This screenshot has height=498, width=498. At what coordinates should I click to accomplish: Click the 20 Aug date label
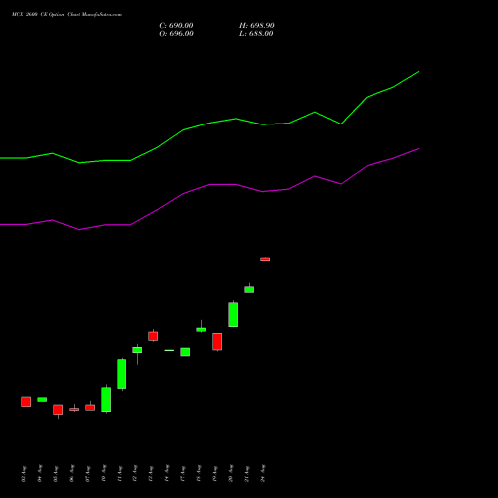click(231, 474)
